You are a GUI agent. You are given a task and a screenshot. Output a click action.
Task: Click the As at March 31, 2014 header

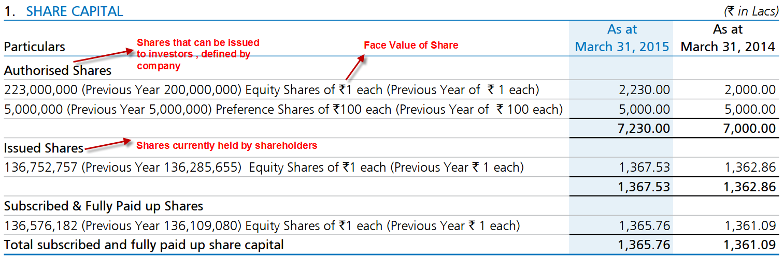[728, 38]
